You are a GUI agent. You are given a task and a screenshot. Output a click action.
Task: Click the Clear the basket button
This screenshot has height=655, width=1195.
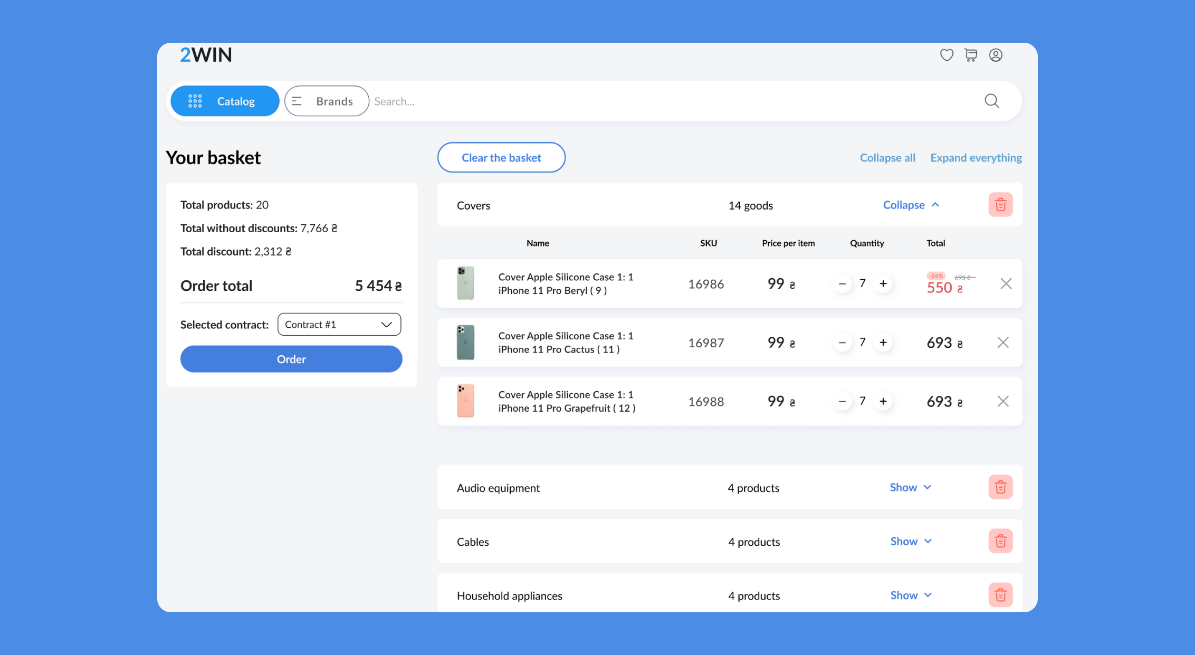point(501,157)
